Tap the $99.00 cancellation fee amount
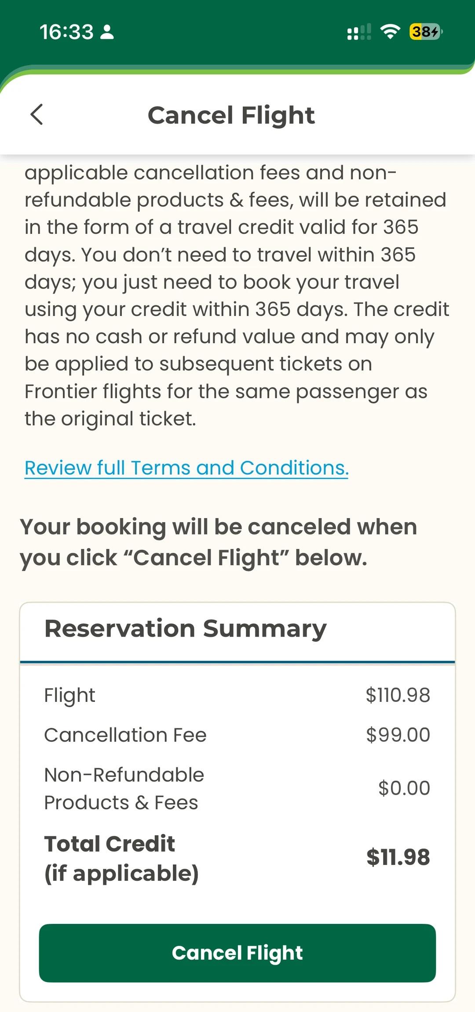The width and height of the screenshot is (475, 1012). 398,735
